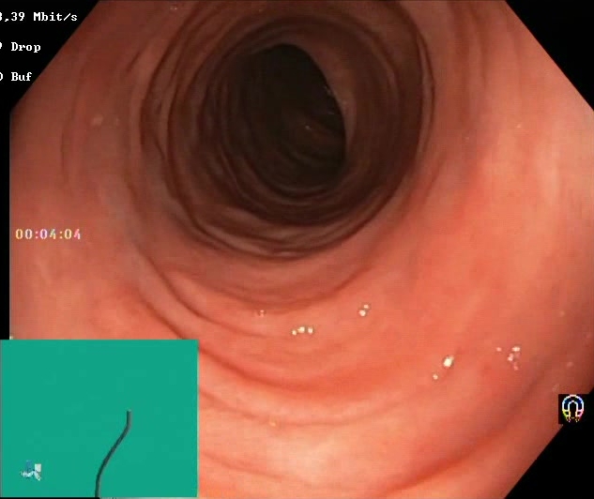
Task: Click the Mbit/s bitrate readout
Action: 38,17
